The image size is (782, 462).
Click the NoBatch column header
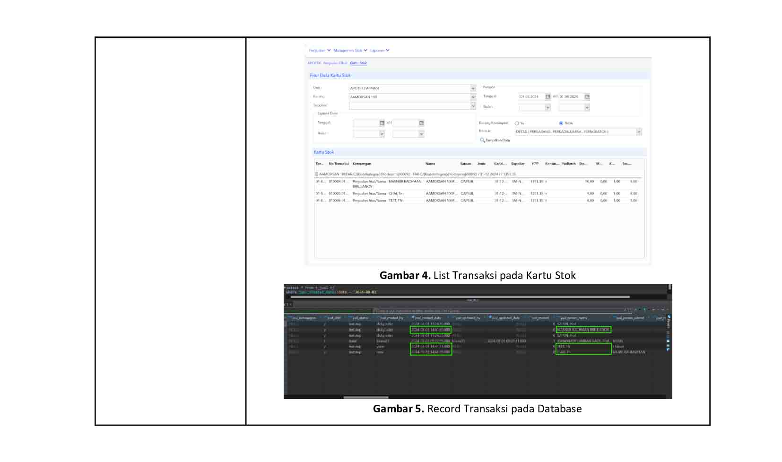[x=569, y=164]
